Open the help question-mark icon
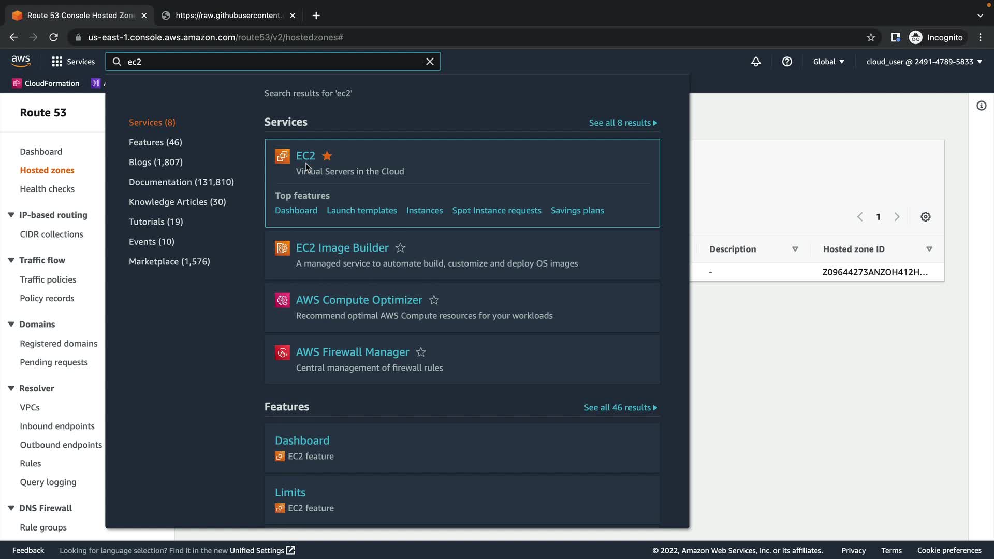Viewport: 994px width, 559px height. pos(787,62)
